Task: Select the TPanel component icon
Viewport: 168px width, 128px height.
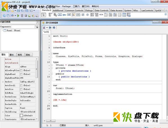Action: [120, 15]
